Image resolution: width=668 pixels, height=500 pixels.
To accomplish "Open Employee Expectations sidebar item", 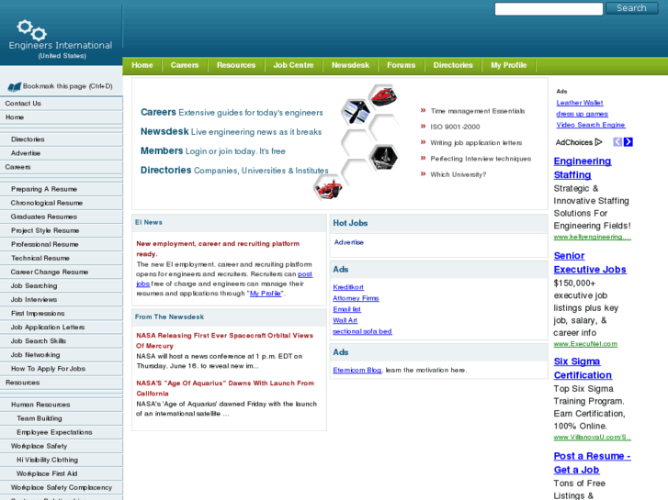I will (62, 432).
